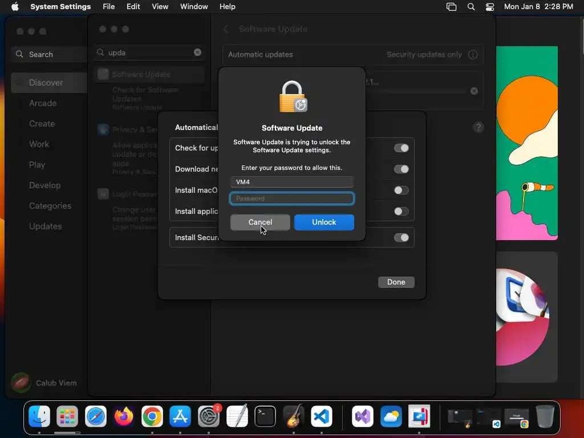Select Work in App Store sidebar
The width and height of the screenshot is (584, 438).
tap(39, 144)
